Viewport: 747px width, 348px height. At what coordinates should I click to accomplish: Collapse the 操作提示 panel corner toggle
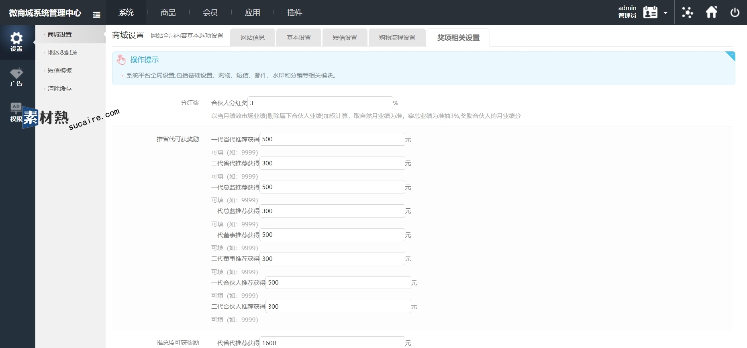click(x=731, y=56)
